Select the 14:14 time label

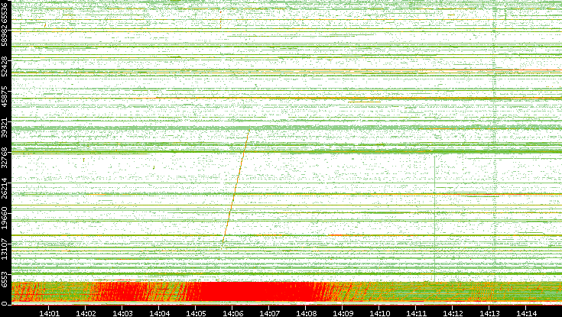click(x=526, y=312)
